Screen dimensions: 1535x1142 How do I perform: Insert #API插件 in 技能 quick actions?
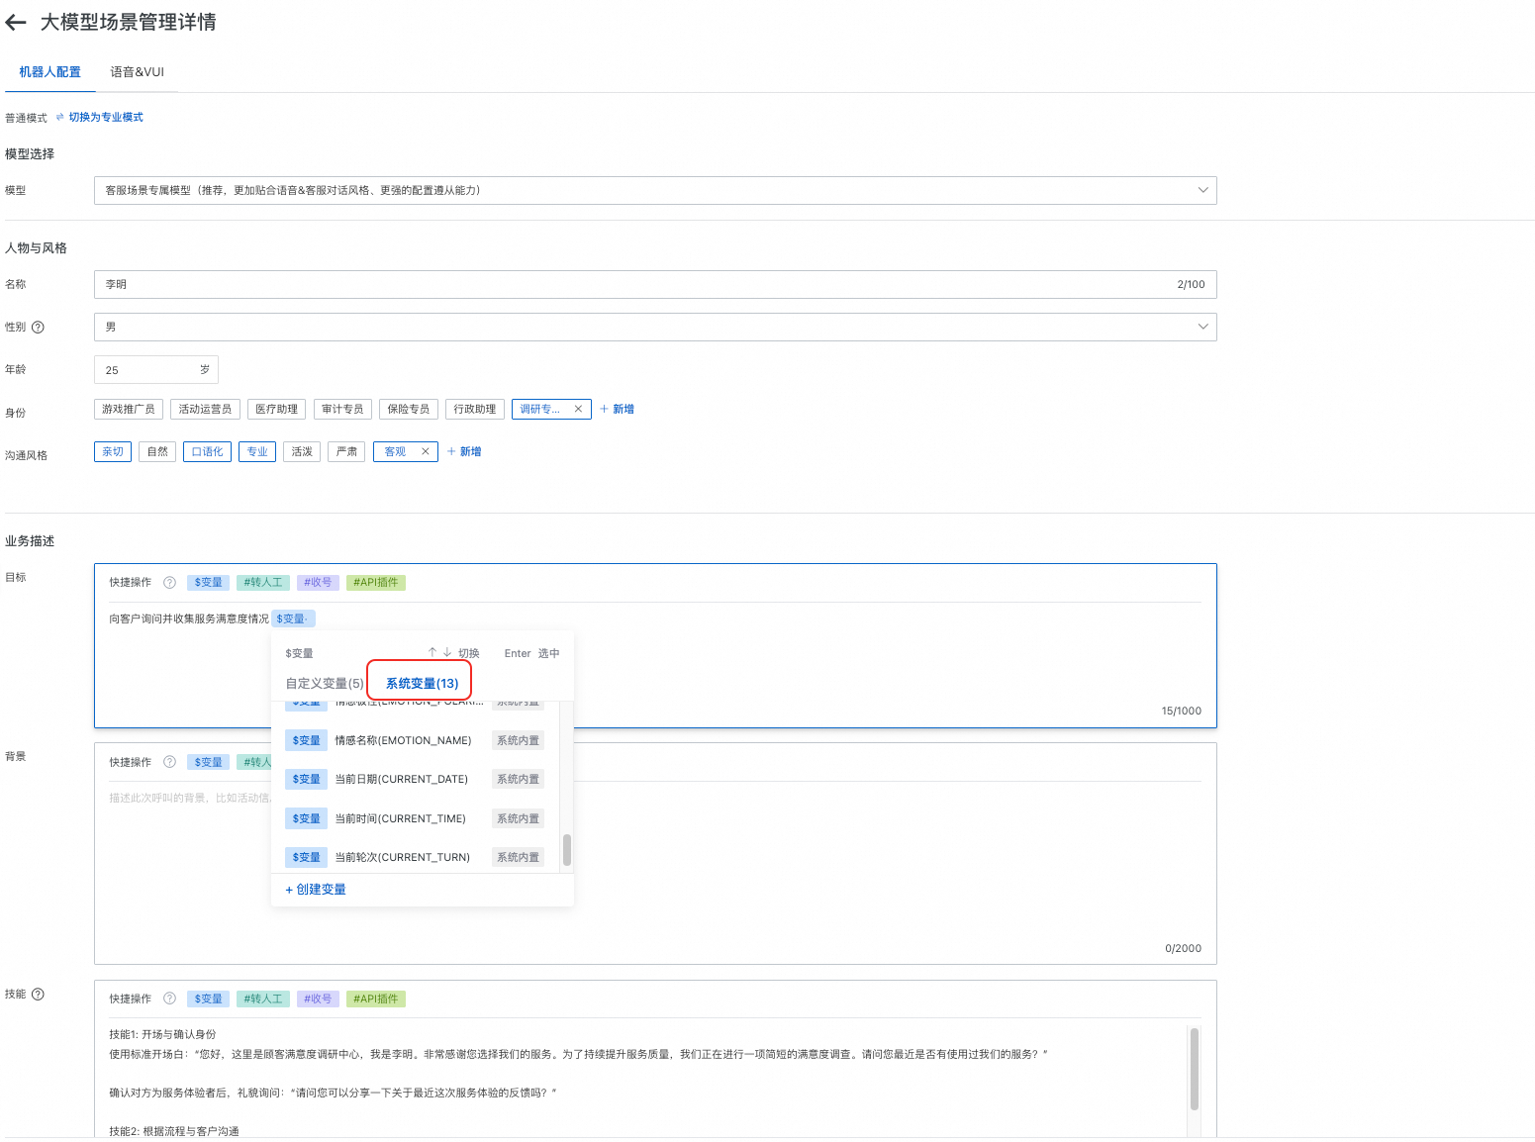(376, 999)
